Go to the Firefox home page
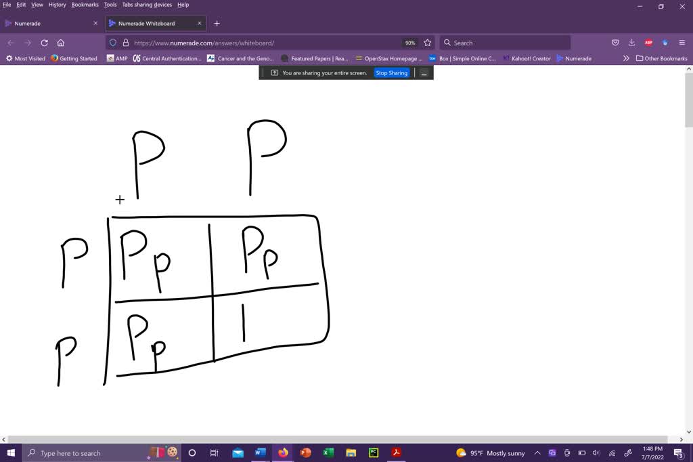 pyautogui.click(x=61, y=43)
